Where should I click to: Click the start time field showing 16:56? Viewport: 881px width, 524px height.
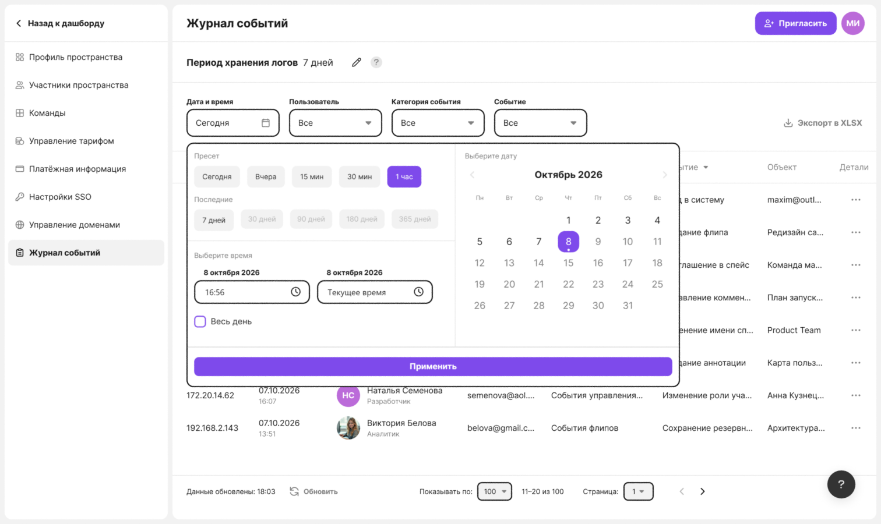coord(252,292)
